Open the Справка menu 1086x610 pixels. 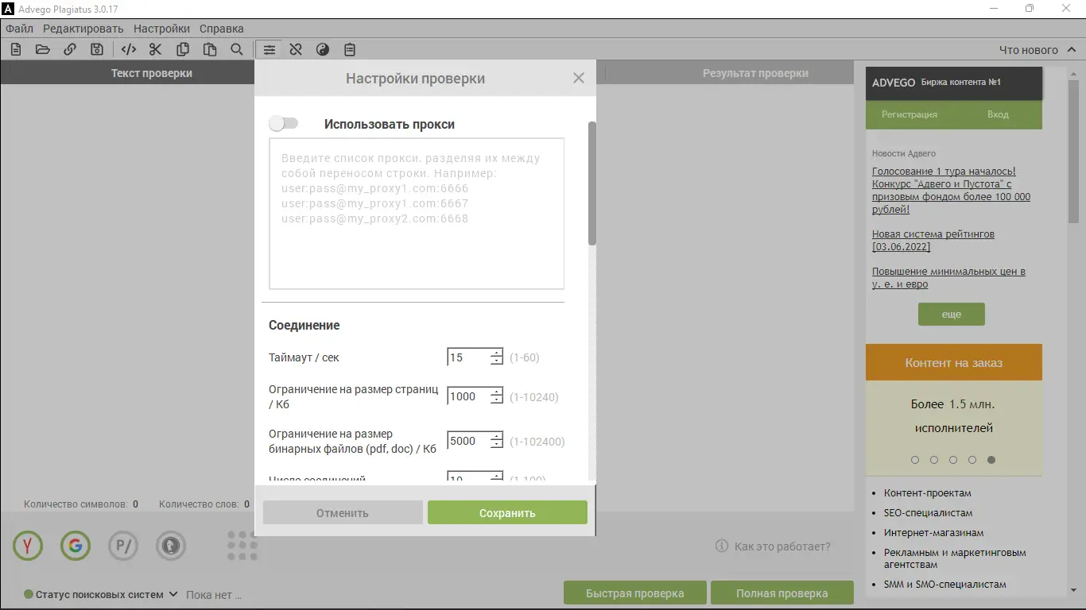click(221, 29)
